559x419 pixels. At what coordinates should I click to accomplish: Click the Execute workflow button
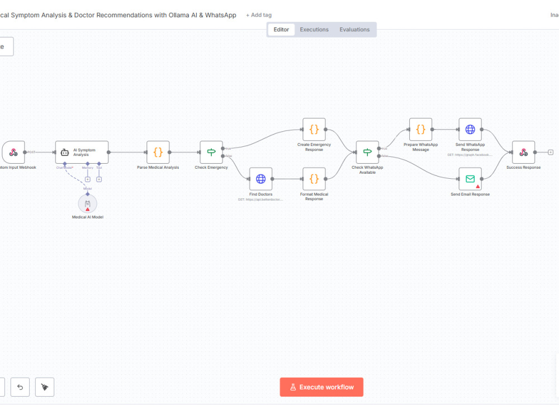[321, 387]
